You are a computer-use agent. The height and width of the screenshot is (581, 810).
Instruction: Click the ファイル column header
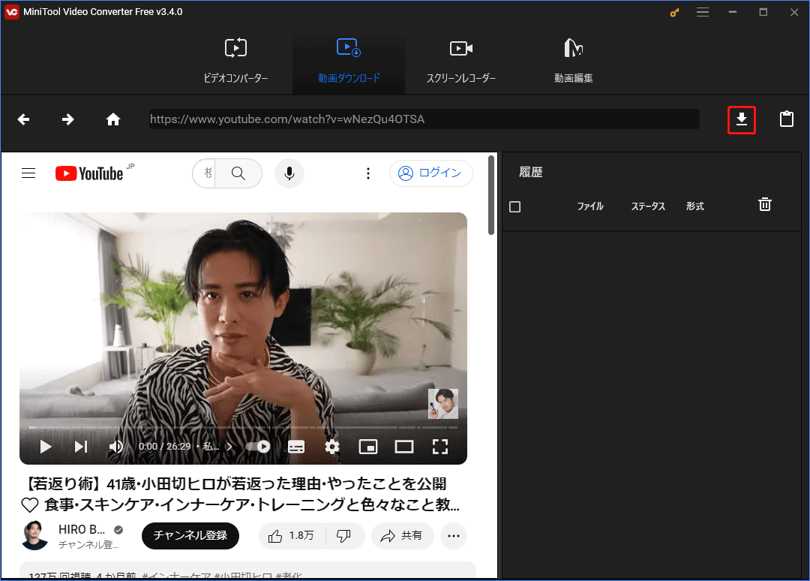(590, 206)
